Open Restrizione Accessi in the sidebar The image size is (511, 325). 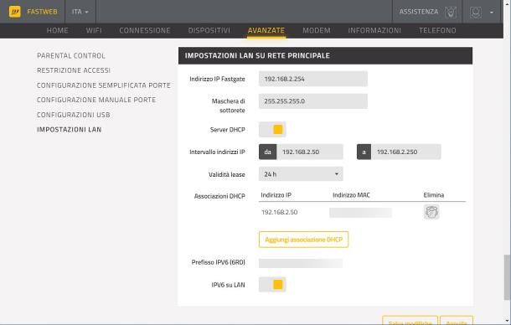click(74, 70)
